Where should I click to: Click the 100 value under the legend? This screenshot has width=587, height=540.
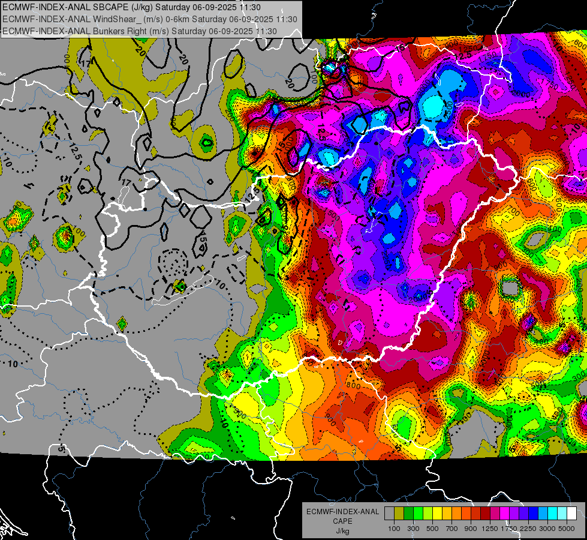click(x=394, y=529)
